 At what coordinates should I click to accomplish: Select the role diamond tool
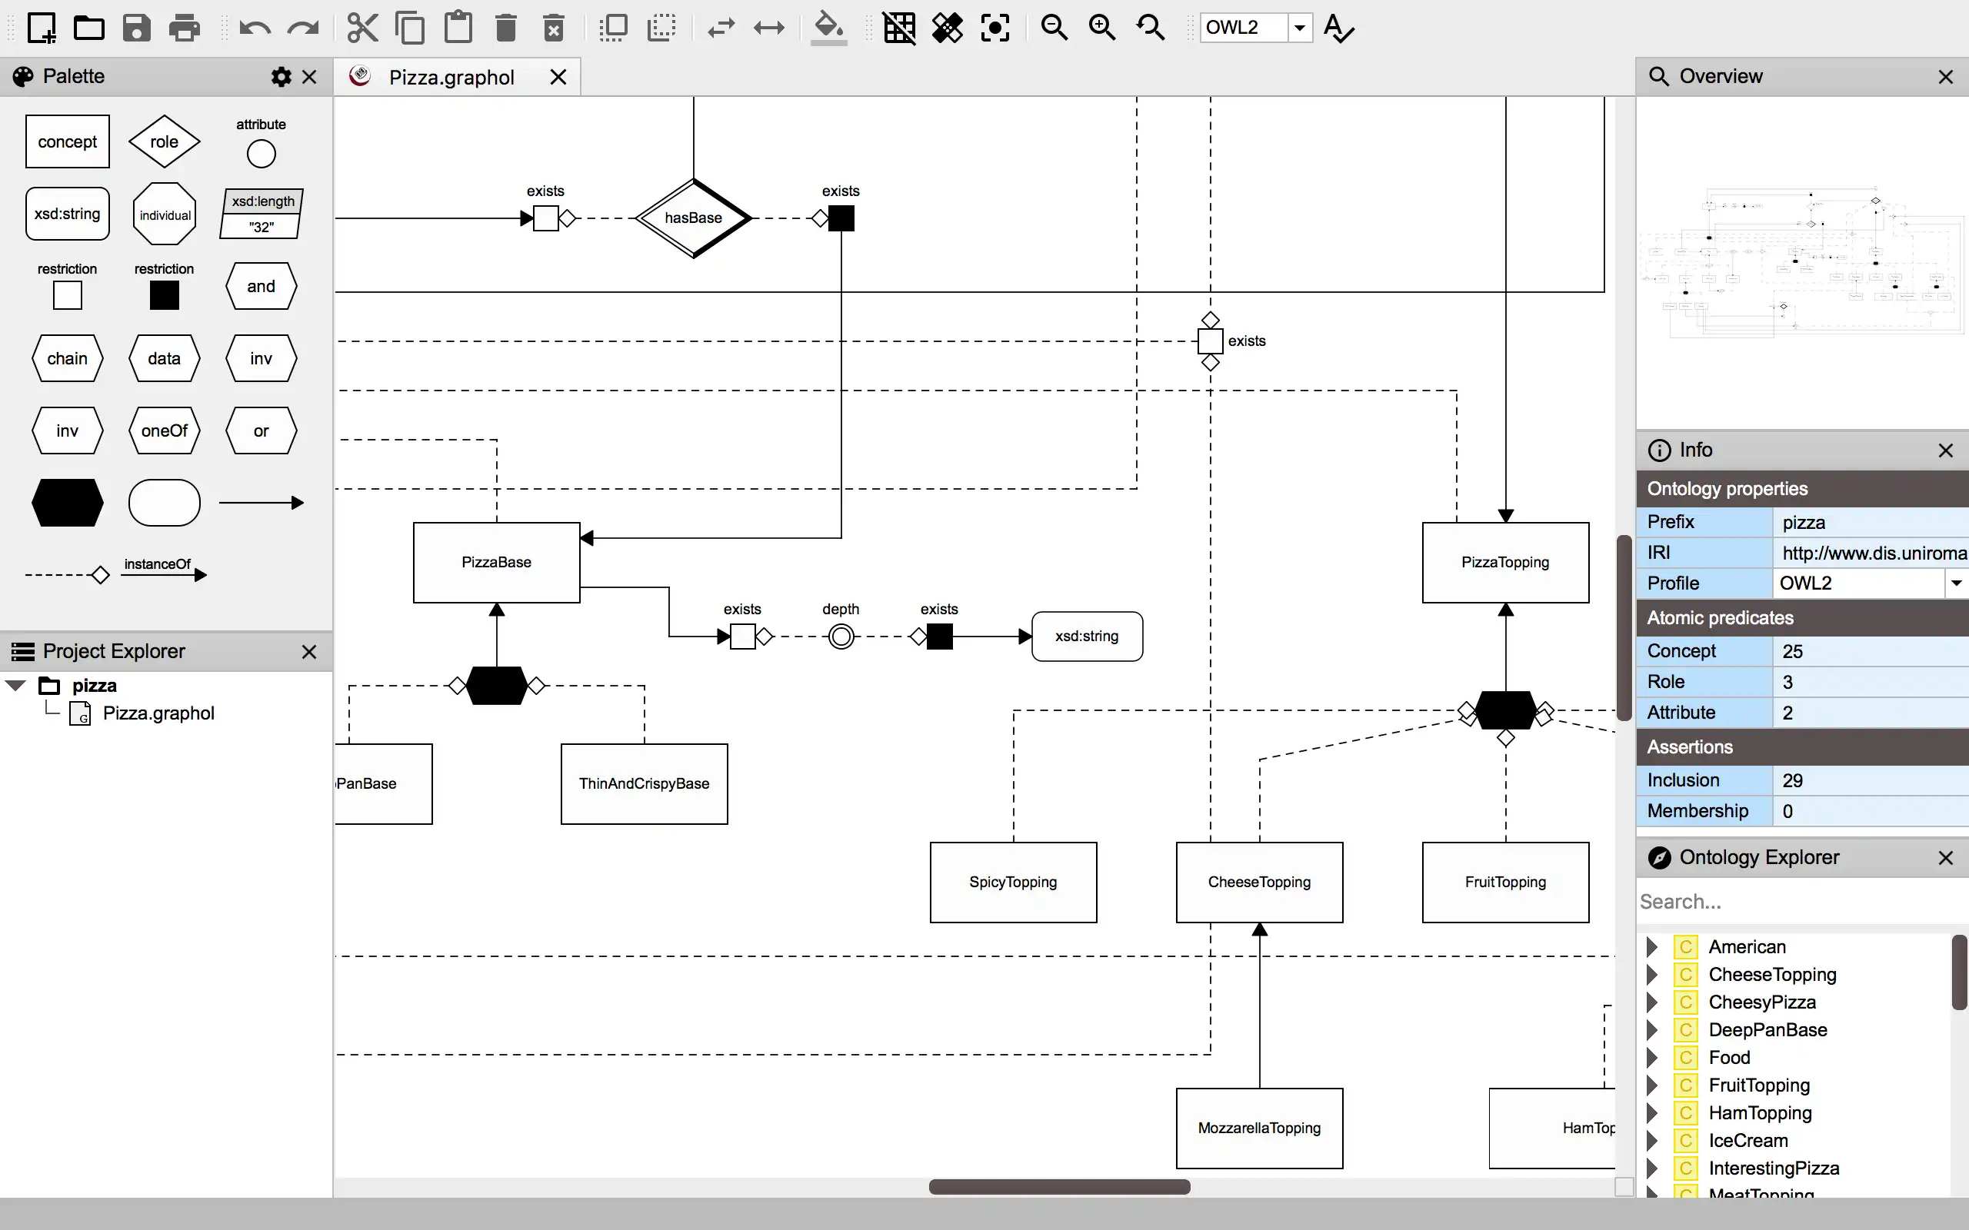(163, 141)
